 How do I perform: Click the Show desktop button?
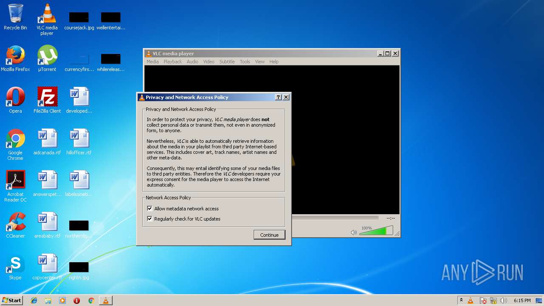[540, 300]
